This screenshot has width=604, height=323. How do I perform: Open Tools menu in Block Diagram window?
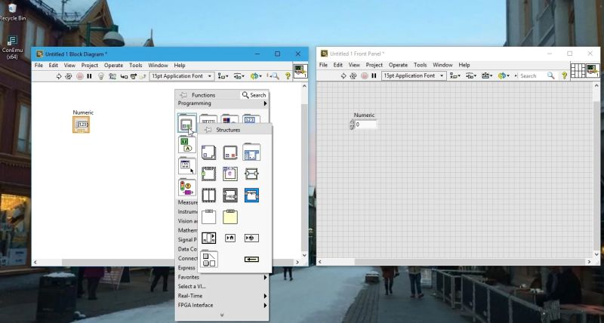coord(136,66)
